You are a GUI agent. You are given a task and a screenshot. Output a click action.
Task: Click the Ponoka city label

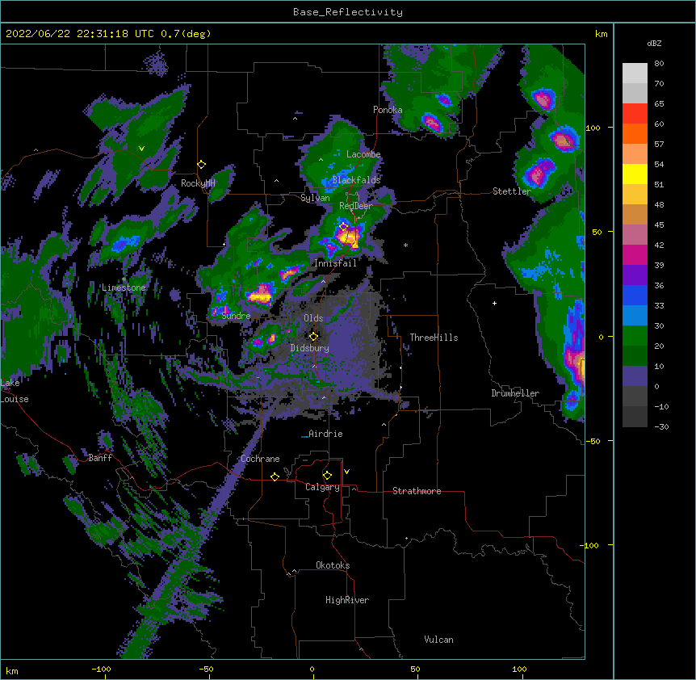click(x=388, y=110)
